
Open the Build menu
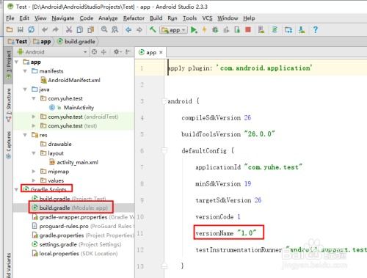(x=156, y=18)
